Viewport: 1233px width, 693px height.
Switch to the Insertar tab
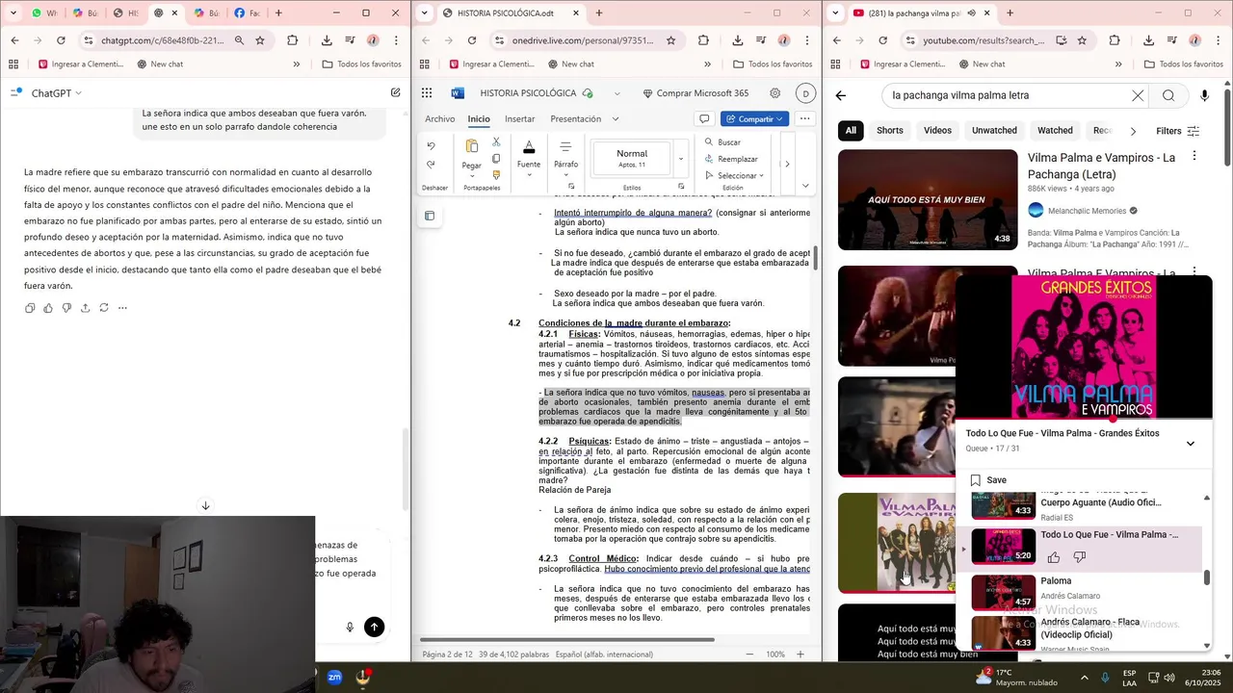click(519, 119)
